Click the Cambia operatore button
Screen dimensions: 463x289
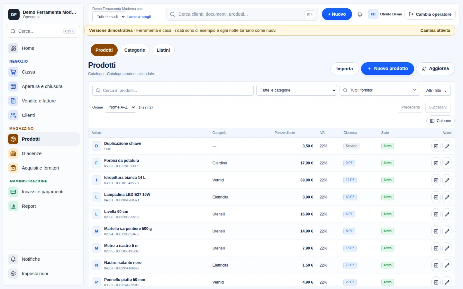(430, 14)
